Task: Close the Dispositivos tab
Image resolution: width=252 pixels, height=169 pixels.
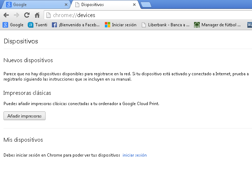Action: pyautogui.click(x=134, y=5)
